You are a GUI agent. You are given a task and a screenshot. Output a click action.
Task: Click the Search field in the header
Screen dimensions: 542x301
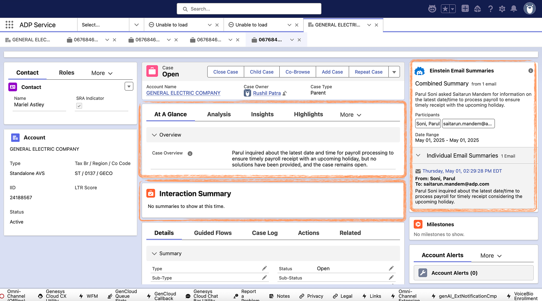[249, 8]
